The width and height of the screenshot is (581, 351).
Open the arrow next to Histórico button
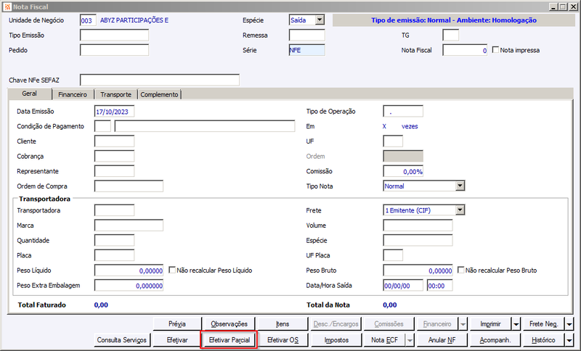pos(569,340)
